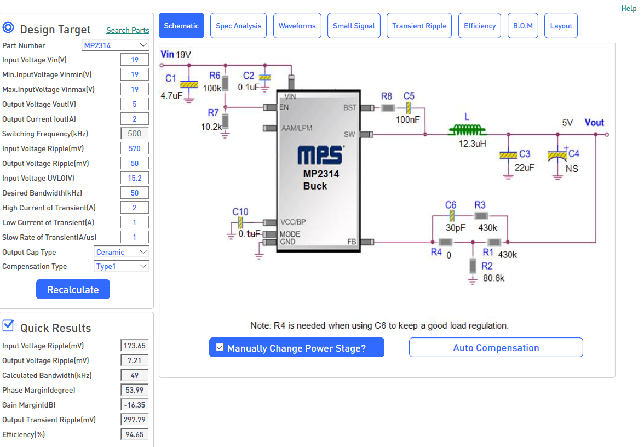The width and height of the screenshot is (644, 447).
Task: Click the Min.InputVoltage Vinmin(V) field
Action: [135, 74]
